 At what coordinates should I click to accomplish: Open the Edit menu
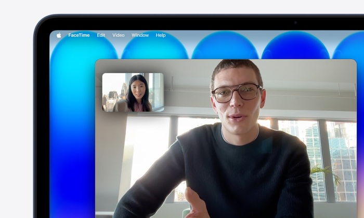point(101,35)
